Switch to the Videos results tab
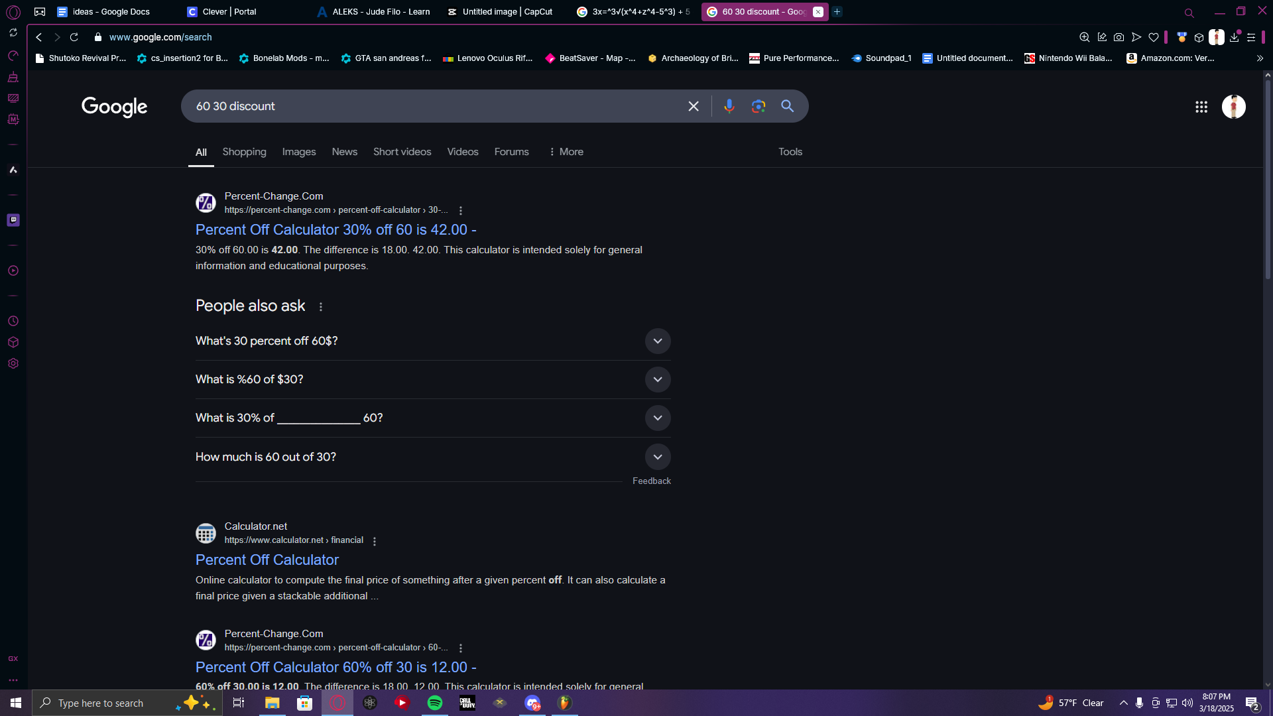 (x=463, y=152)
